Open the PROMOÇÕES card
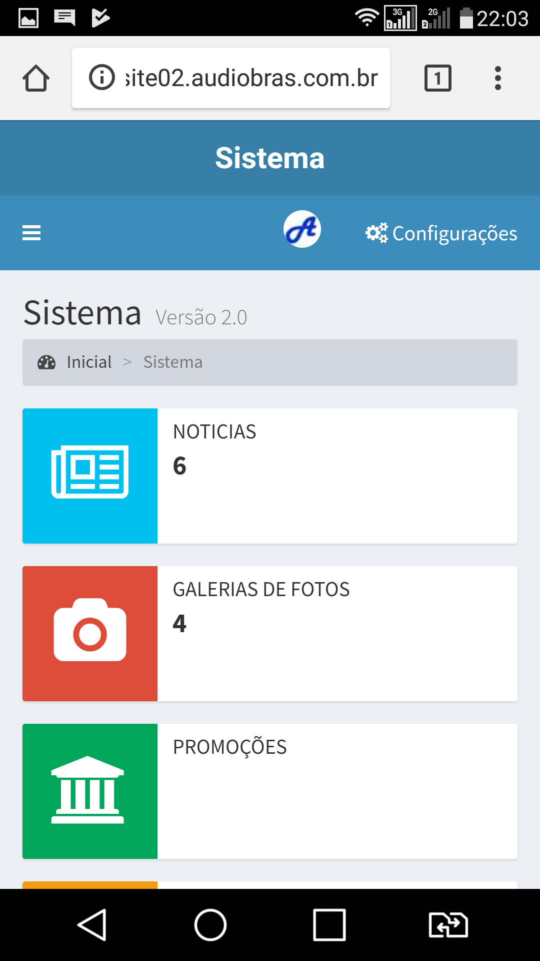Screen dimensions: 540x961 point(270,791)
